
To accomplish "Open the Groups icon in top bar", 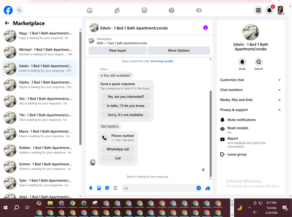I will point(172,10).
